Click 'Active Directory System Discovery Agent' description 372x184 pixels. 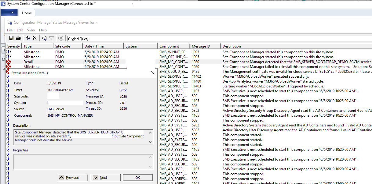(297, 125)
